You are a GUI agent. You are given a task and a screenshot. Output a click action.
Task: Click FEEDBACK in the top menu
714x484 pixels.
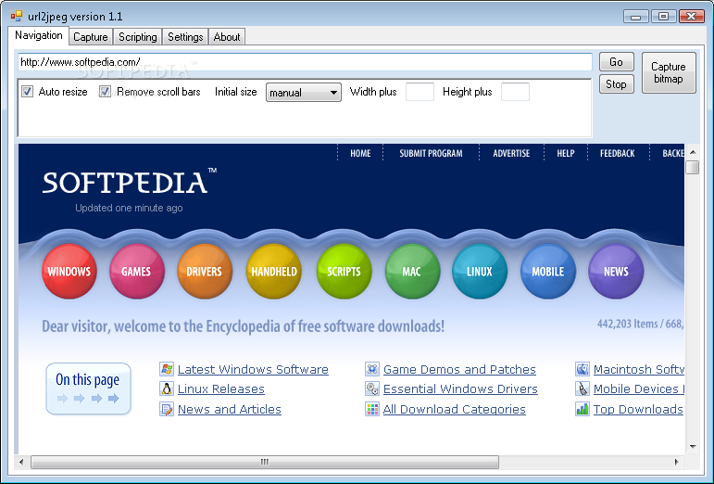click(x=617, y=154)
